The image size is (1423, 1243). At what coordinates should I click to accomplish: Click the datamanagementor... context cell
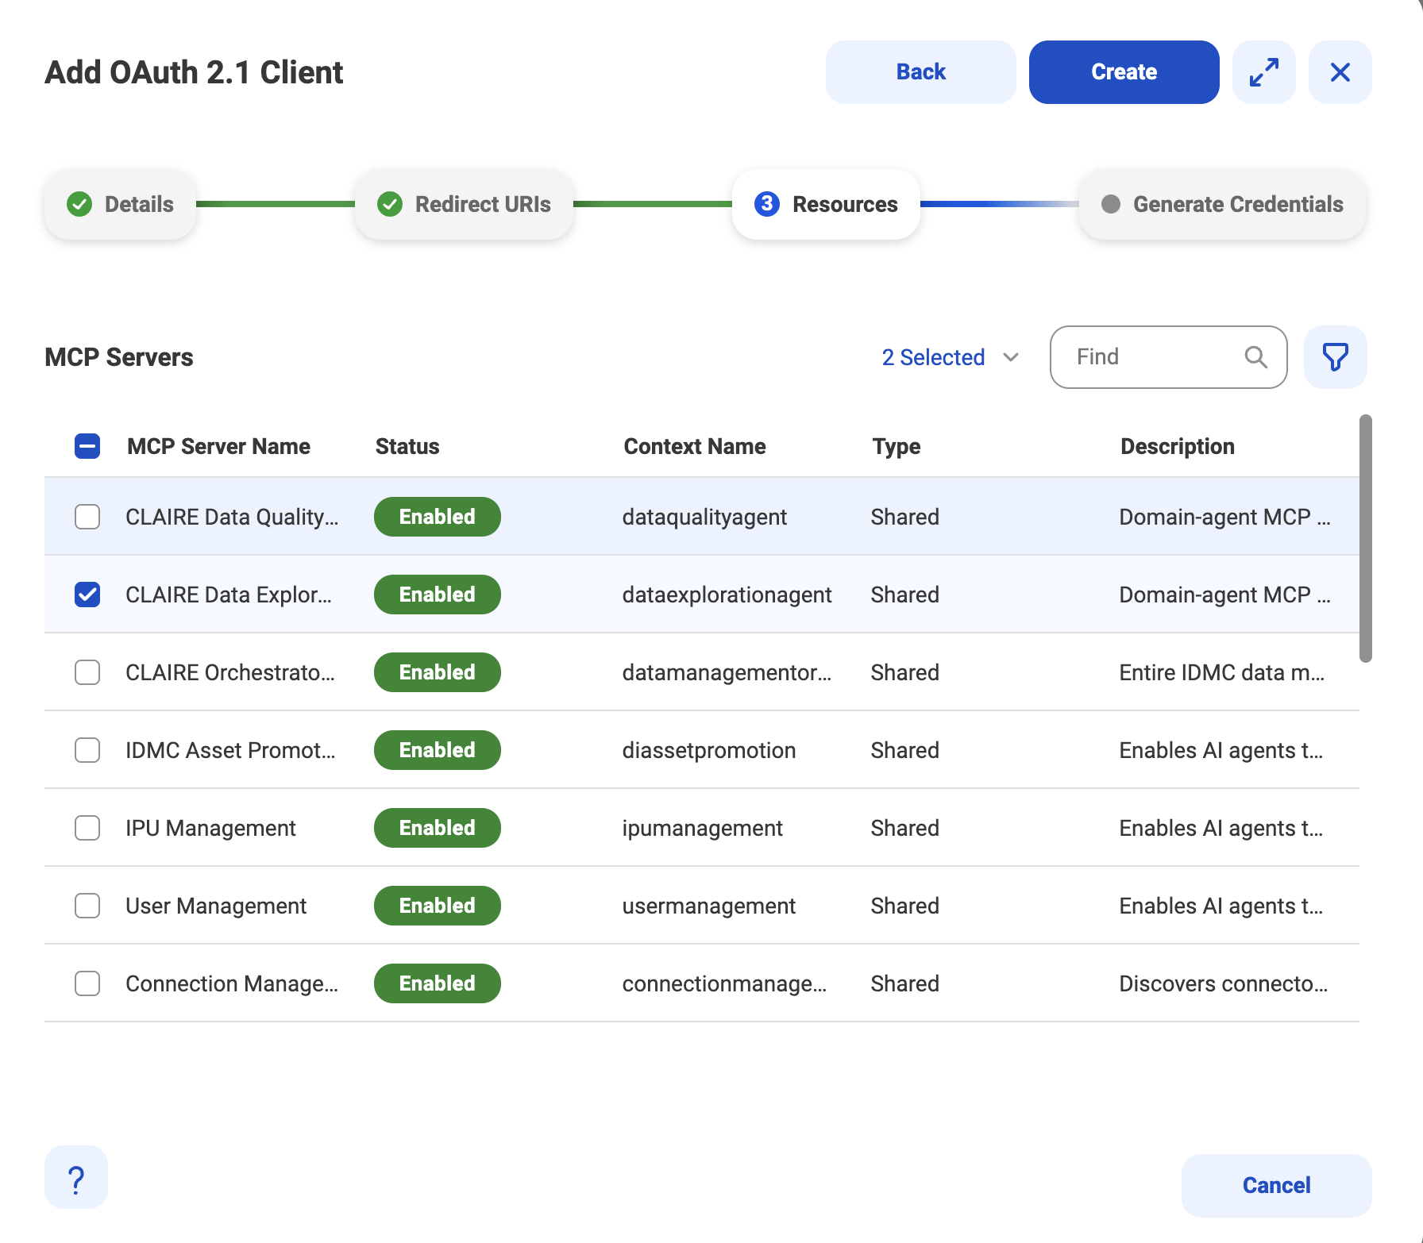727,672
